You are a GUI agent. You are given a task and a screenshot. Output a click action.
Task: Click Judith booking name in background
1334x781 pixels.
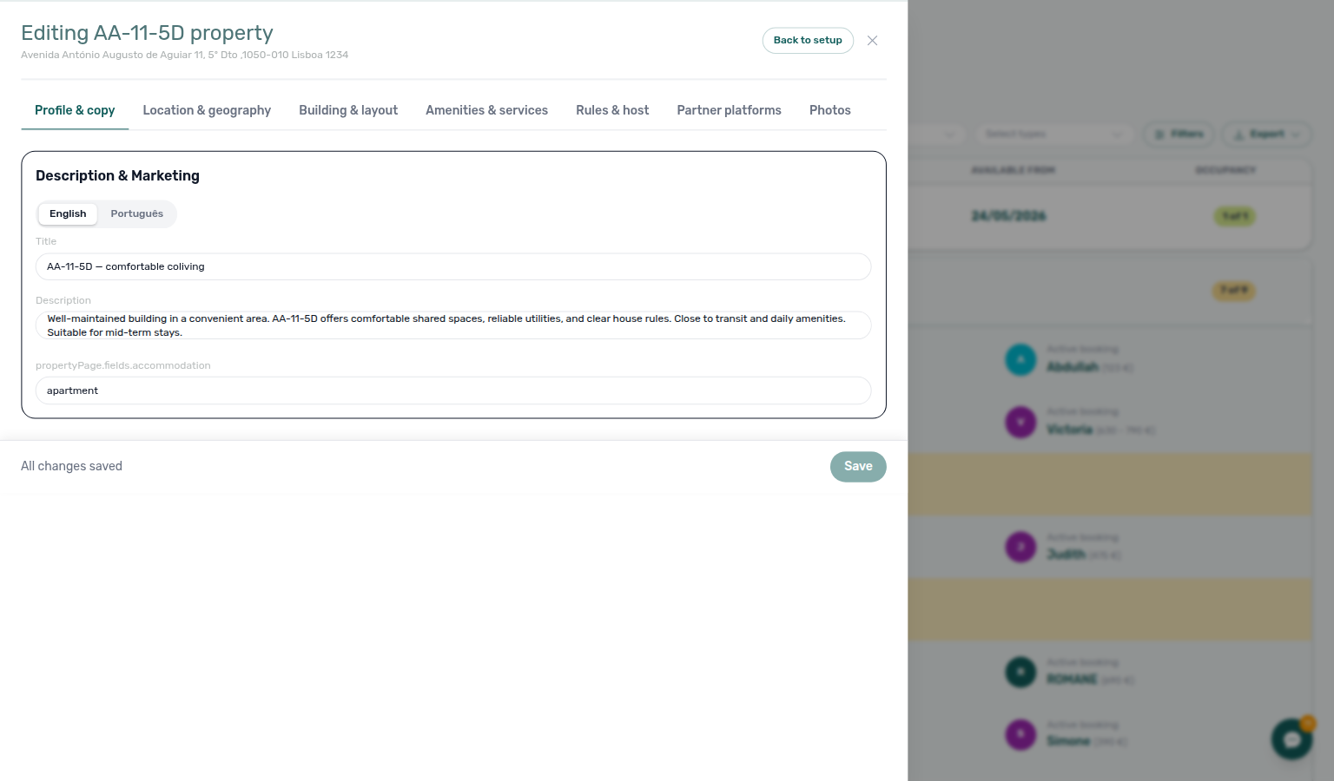1066,555
